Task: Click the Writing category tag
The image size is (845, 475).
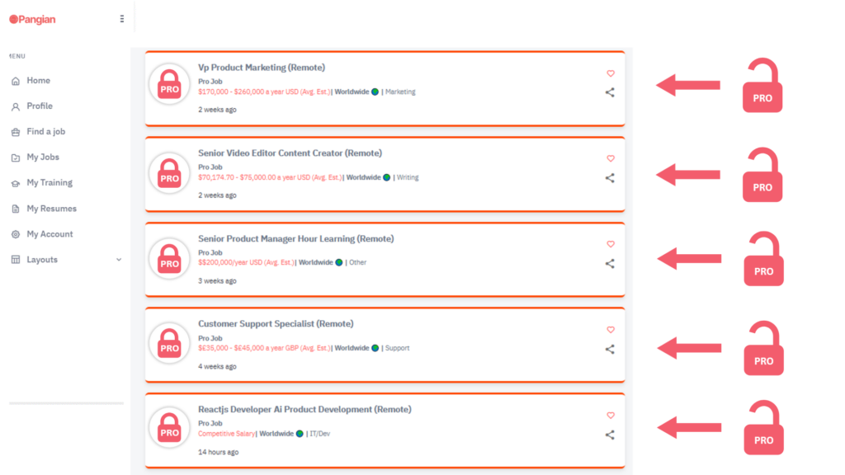Action: 408,177
